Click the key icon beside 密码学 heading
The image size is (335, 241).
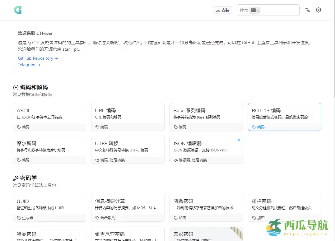16,178
